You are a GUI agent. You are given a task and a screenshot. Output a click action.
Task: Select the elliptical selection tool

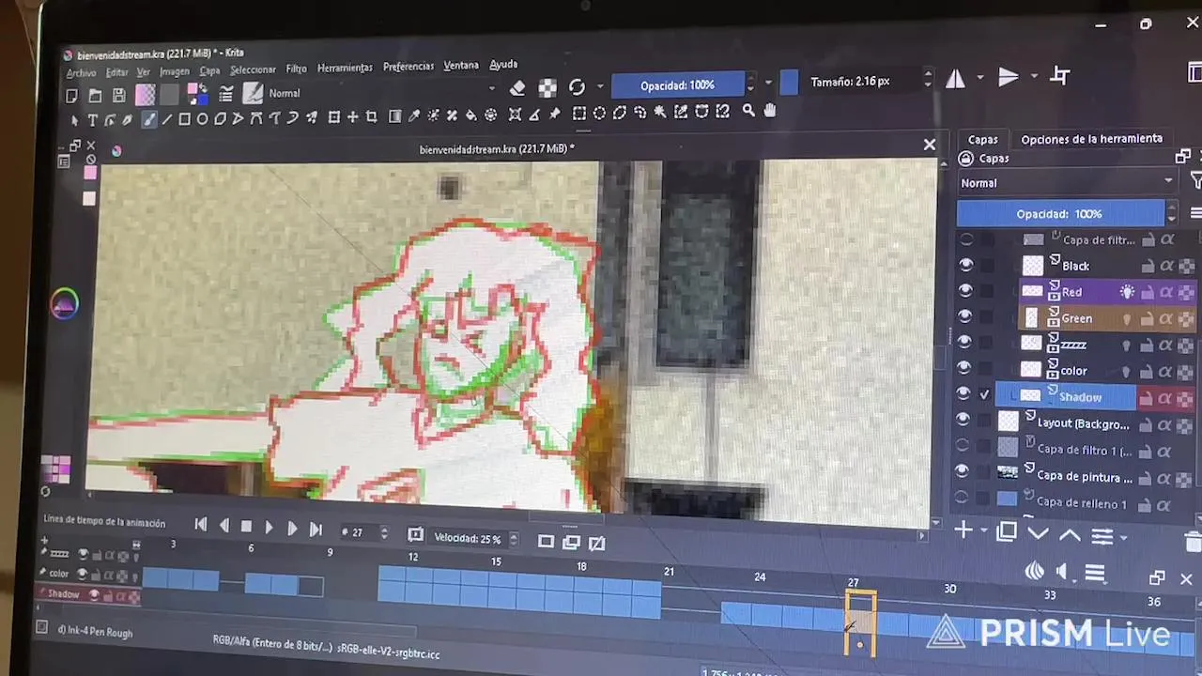pyautogui.click(x=599, y=114)
